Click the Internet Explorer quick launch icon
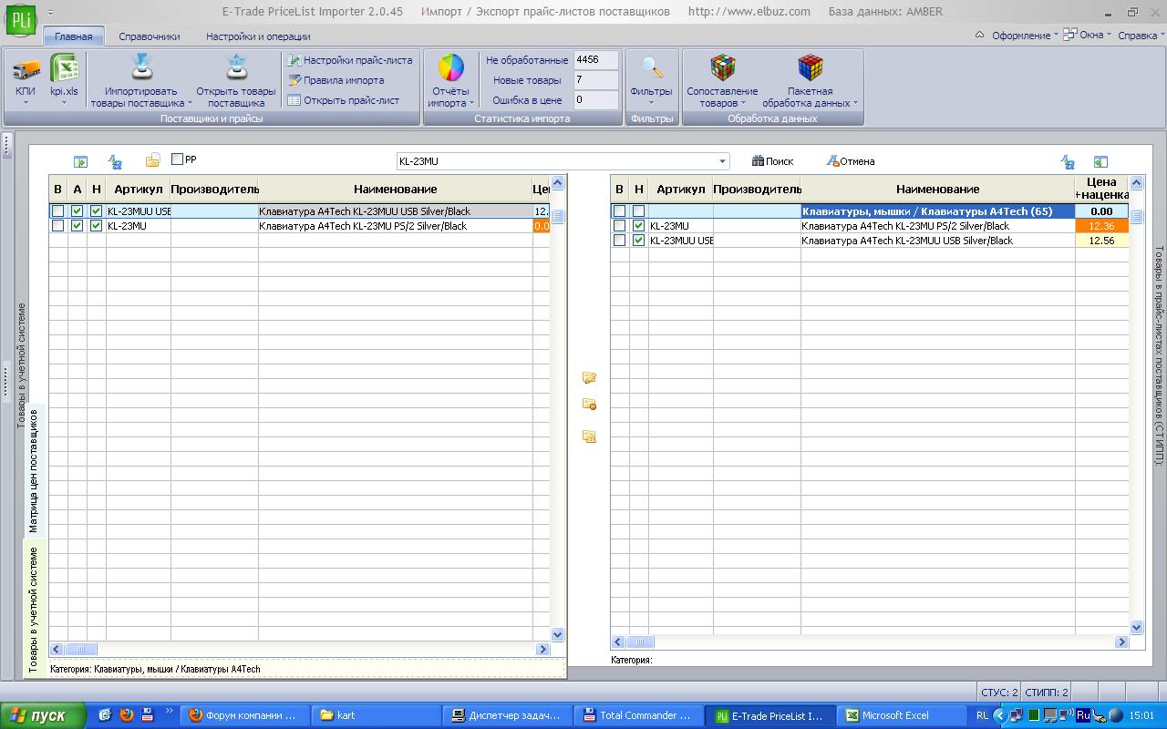This screenshot has width=1167, height=729. click(105, 715)
